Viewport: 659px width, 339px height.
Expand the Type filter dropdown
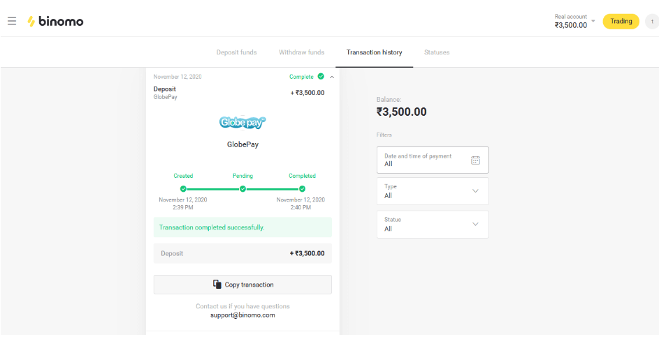coord(475,191)
